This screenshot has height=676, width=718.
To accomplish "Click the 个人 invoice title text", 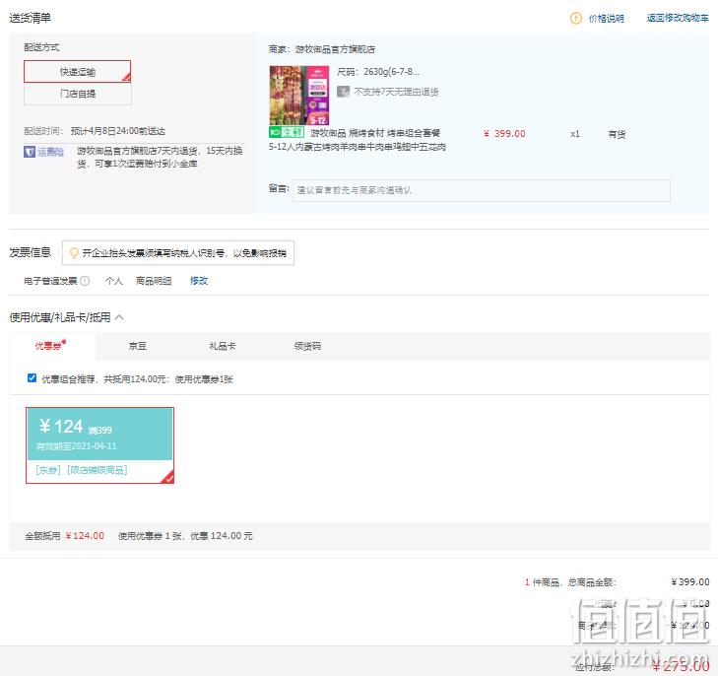I will tap(114, 281).
